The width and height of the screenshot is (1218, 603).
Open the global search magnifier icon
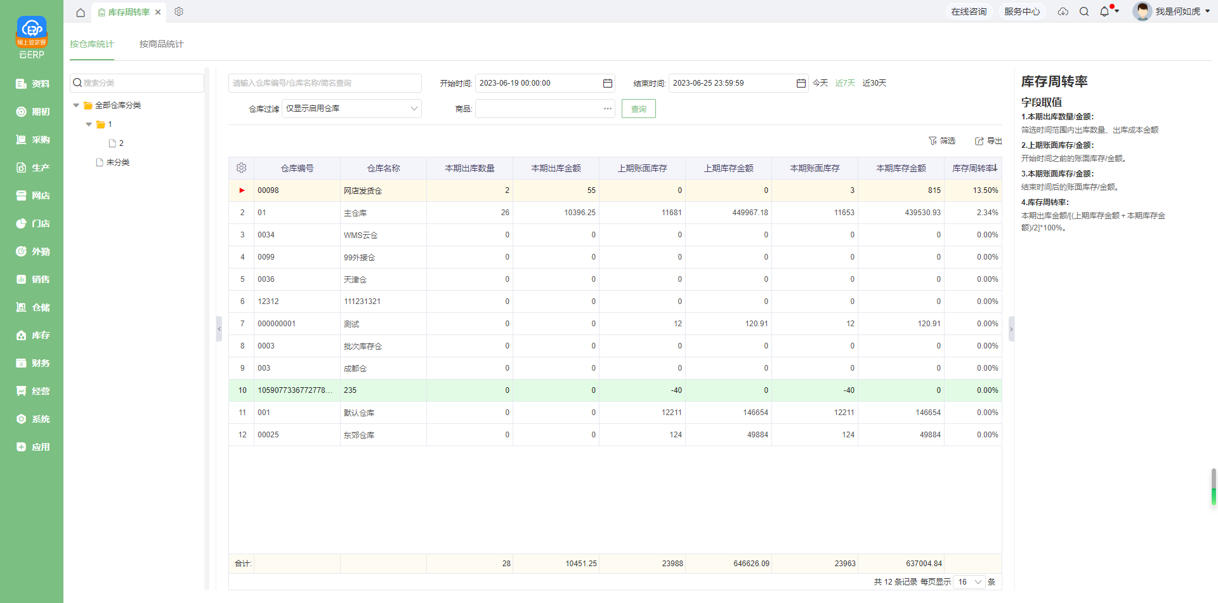(x=1084, y=11)
